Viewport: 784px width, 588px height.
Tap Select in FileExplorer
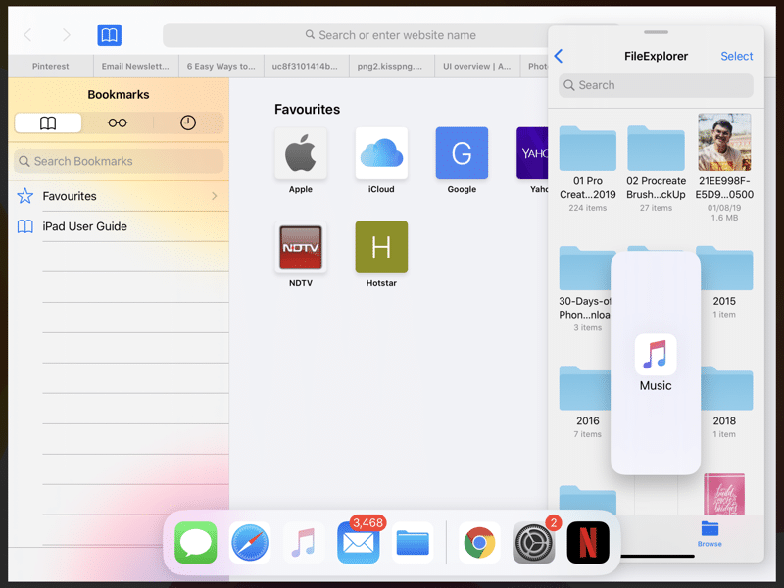(x=737, y=56)
